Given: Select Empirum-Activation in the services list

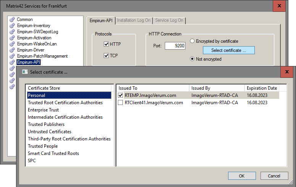Looking at the screenshot, I should (x=34, y=38).
